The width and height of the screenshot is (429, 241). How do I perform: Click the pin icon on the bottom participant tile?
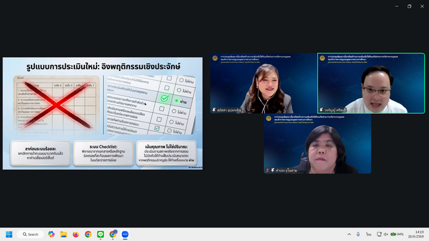click(x=273, y=170)
